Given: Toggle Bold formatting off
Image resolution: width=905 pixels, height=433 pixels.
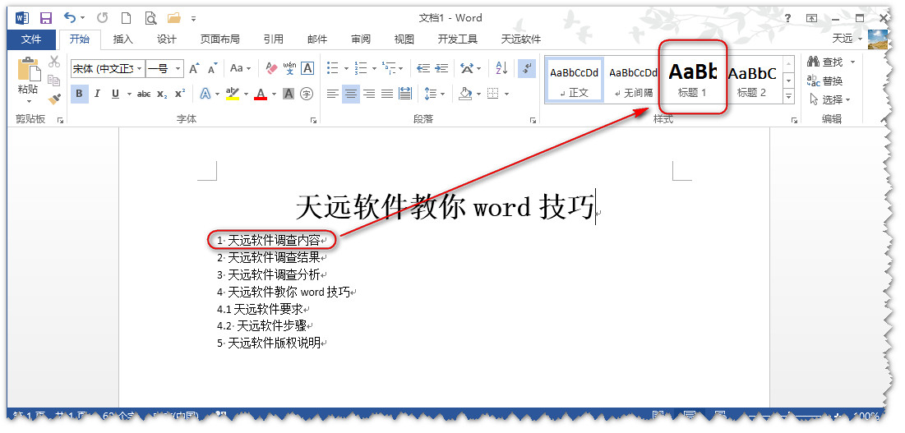Looking at the screenshot, I should 79,94.
